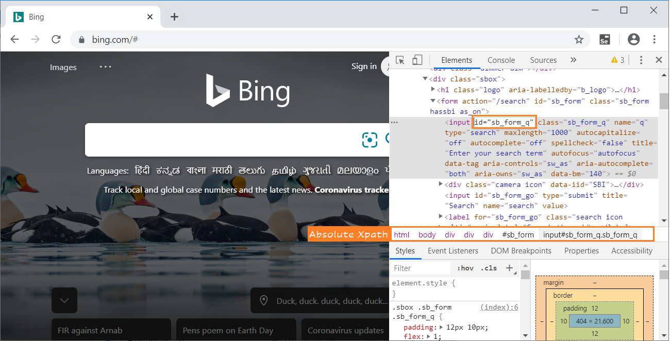Toggle the .cls class editor
The width and height of the screenshot is (670, 341).
489,268
